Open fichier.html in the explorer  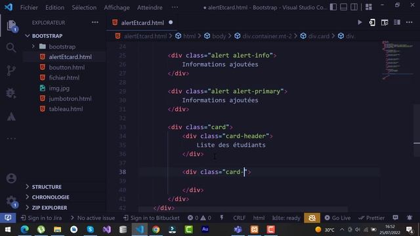(64, 77)
